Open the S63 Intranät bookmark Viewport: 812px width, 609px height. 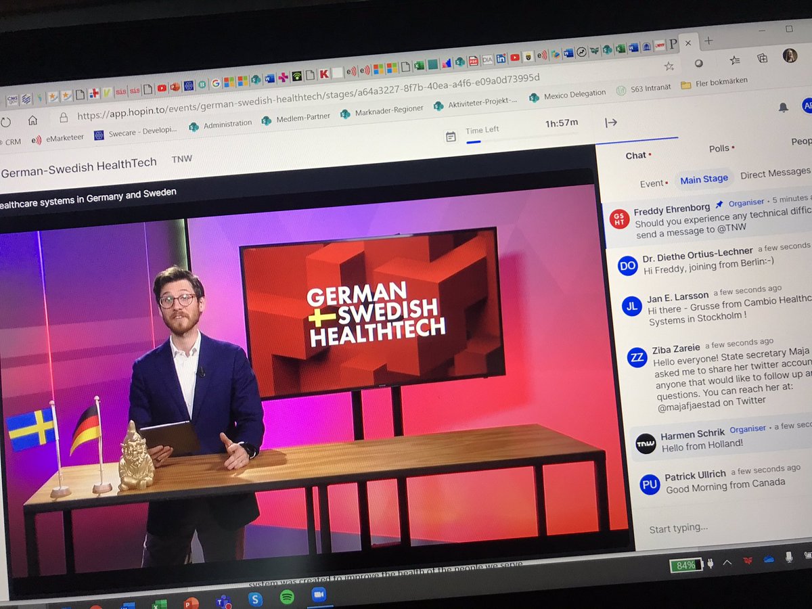point(644,88)
